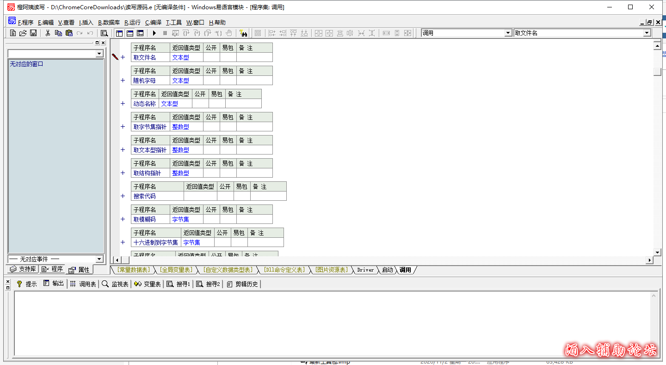Viewport: 666px width, 365px height.
Task: Open a file with the folder icon
Action: 23,33
